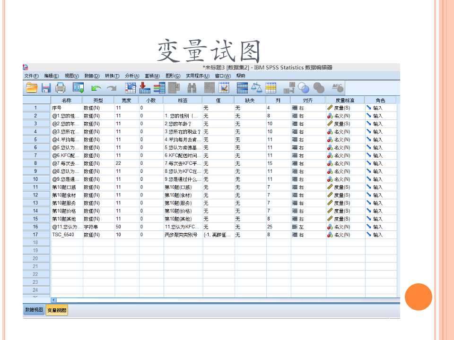Open the 转换(T) menu

tap(112, 76)
